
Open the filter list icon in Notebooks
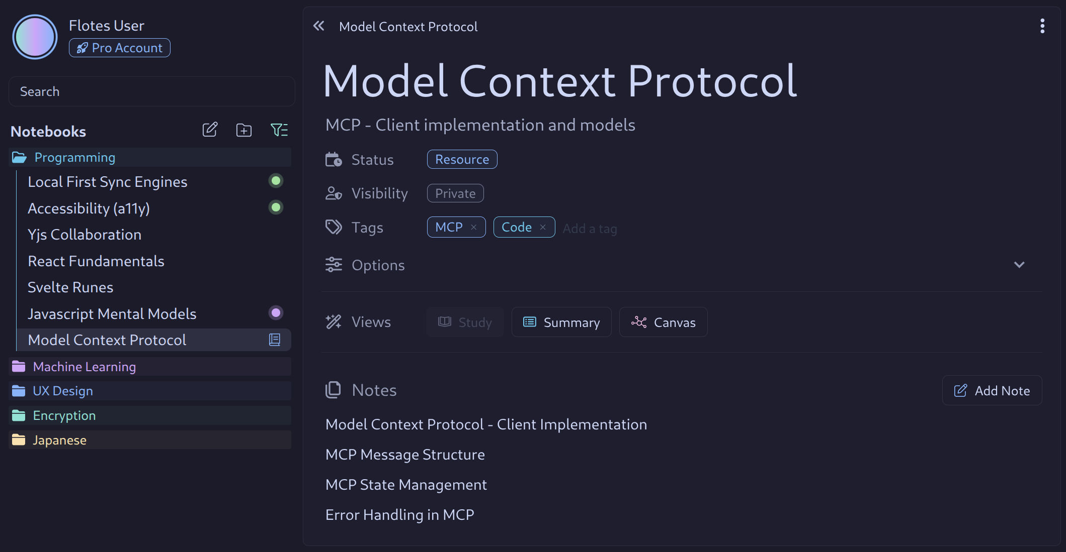click(x=279, y=130)
